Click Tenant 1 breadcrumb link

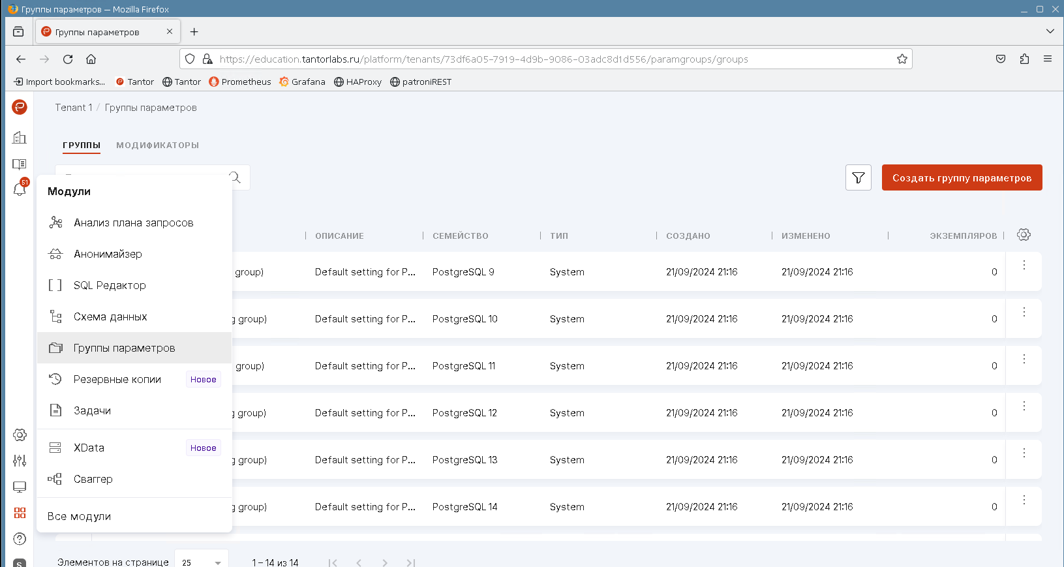click(73, 108)
